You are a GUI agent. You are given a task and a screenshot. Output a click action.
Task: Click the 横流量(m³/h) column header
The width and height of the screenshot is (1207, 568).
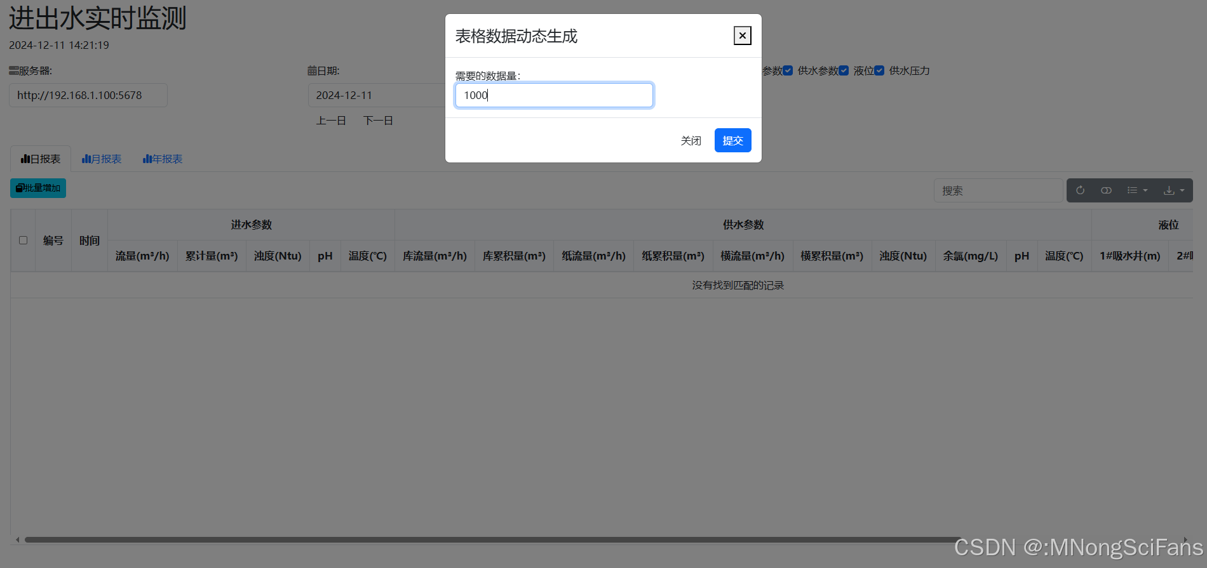(752, 256)
